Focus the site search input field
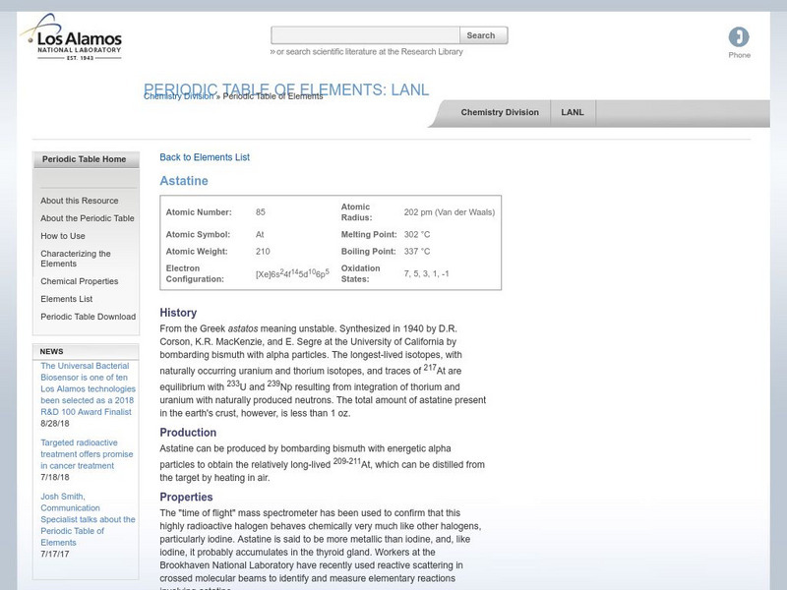The image size is (787, 590). (365, 35)
